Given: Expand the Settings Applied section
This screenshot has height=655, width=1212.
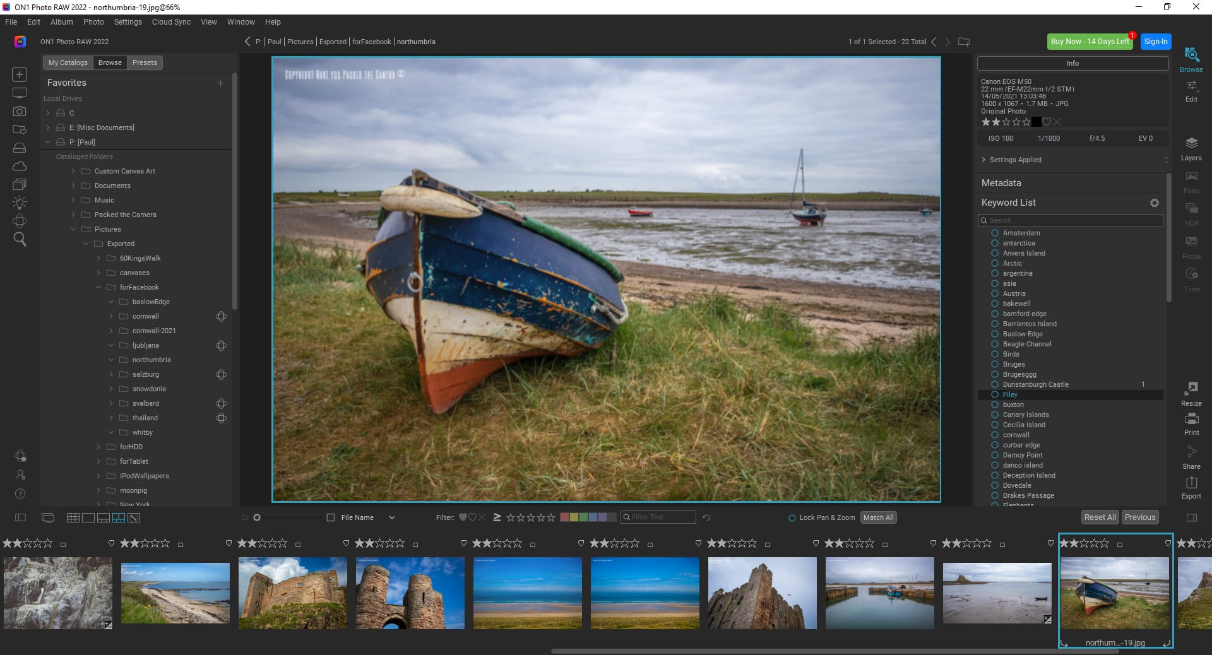Looking at the screenshot, I should click(983, 160).
